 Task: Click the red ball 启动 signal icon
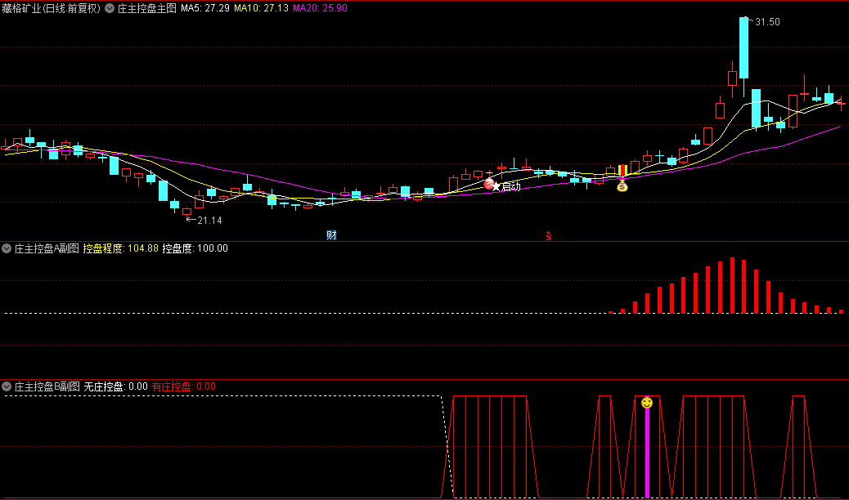489,185
